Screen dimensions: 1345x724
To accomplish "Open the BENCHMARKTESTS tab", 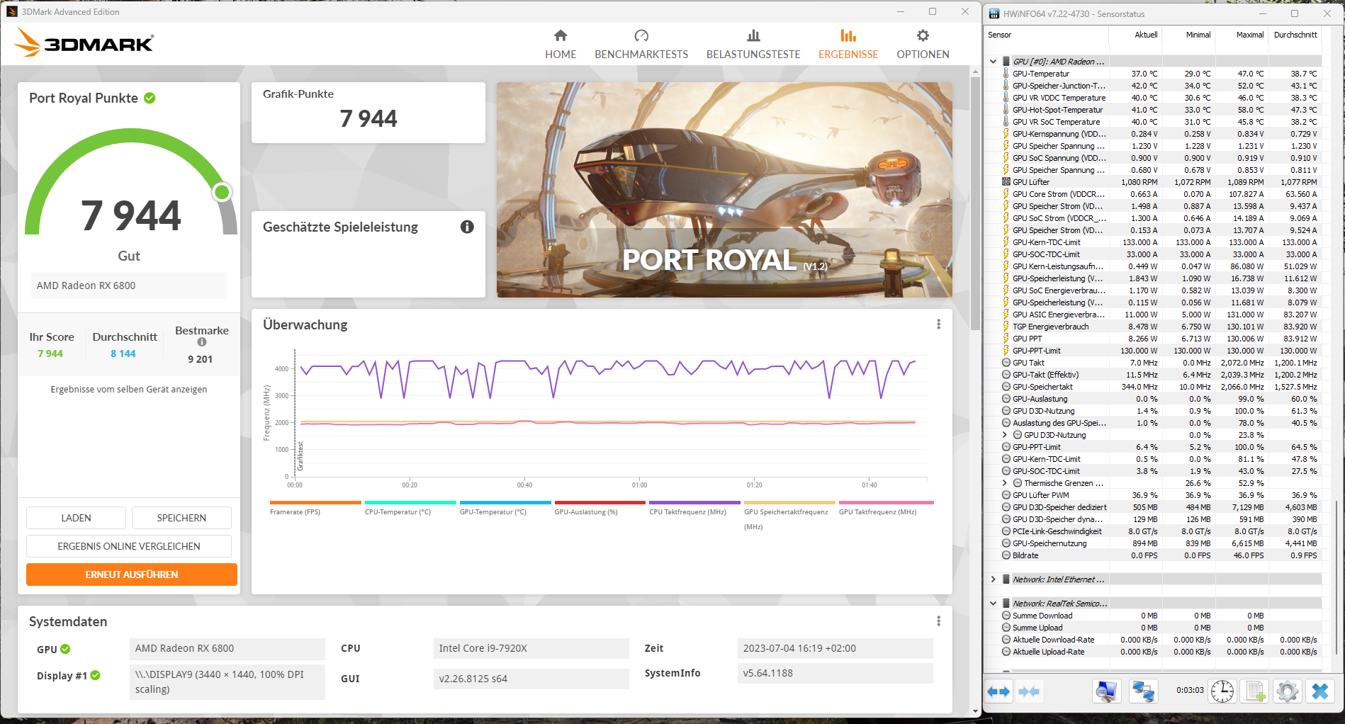I will click(x=641, y=45).
